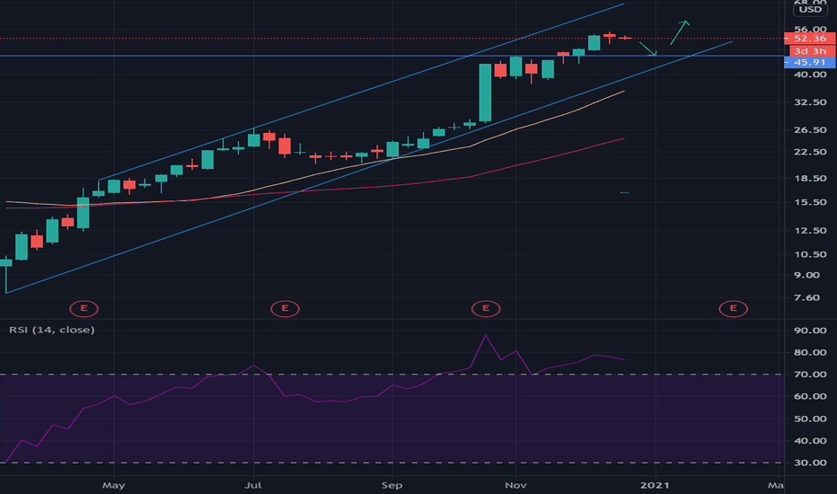Click the 45.91 horizontal line price label
This screenshot has width=837, height=494.
tap(810, 63)
